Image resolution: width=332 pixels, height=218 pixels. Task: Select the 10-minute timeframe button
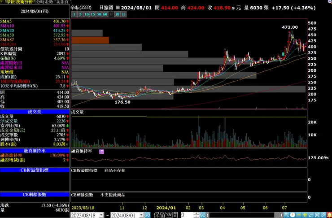[87, 14]
